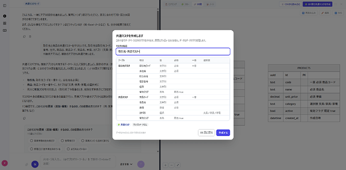Image resolution: width=346 pixels, height=170 pixels.
Task: Click ER図で共通マスタを作成 button
Action: point(317,4)
